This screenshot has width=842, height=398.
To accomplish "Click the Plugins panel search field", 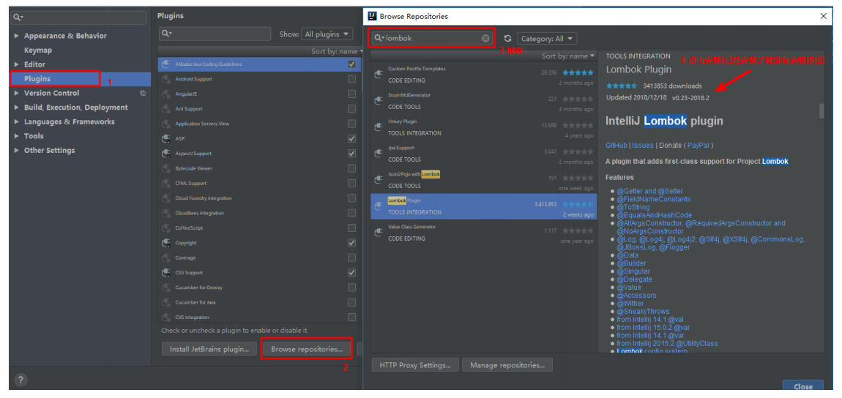I will [215, 34].
